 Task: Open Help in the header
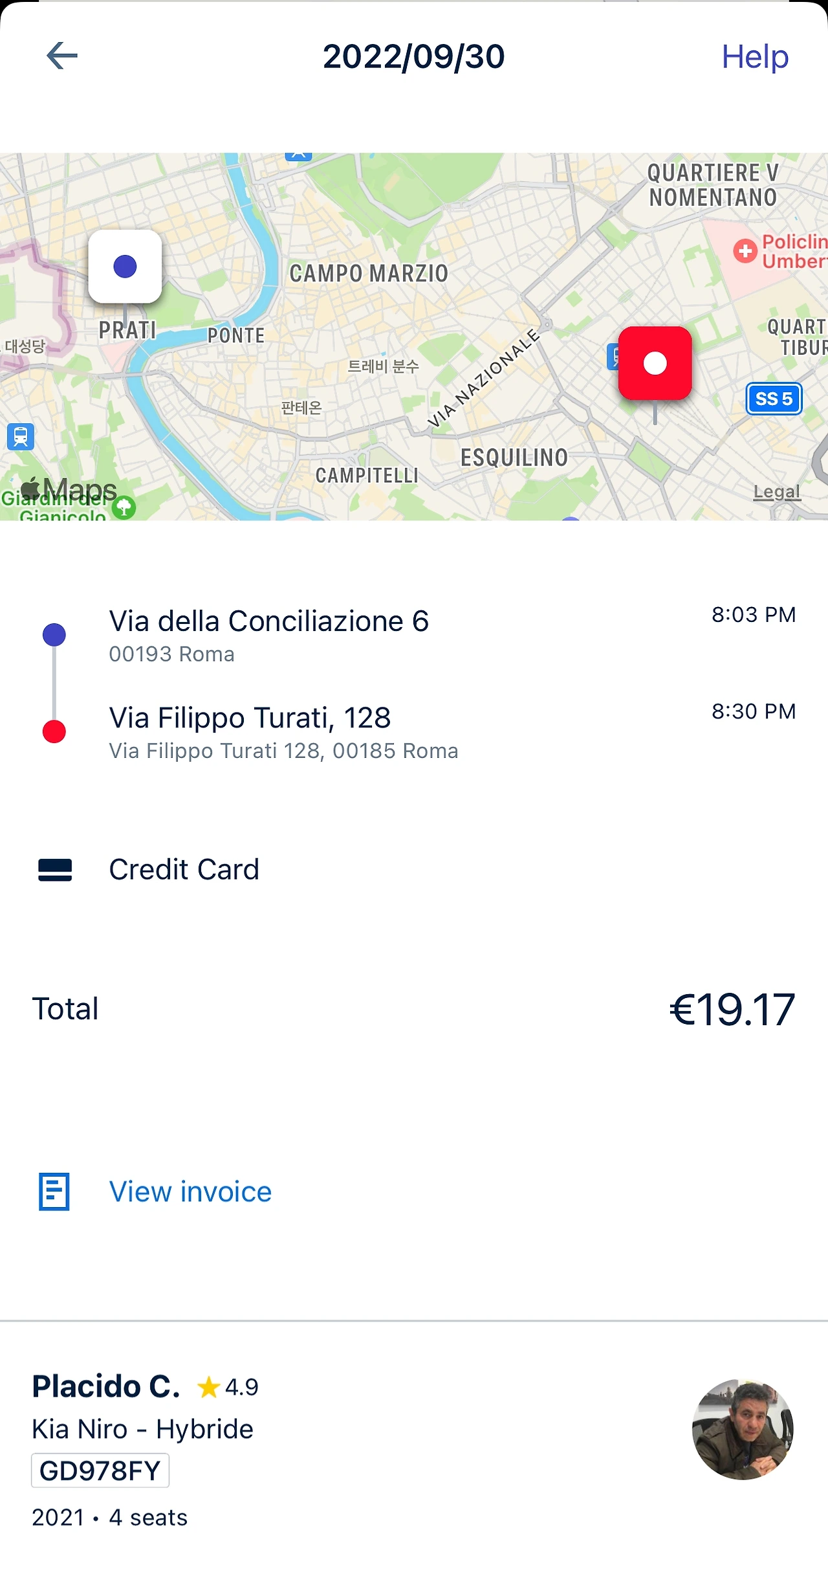pos(754,57)
